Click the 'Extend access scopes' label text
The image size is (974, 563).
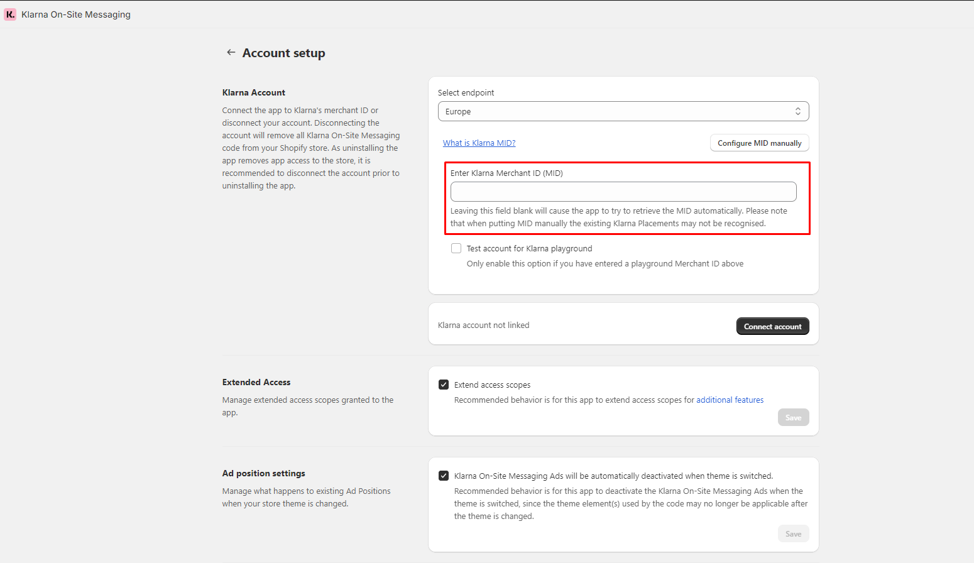click(x=492, y=385)
